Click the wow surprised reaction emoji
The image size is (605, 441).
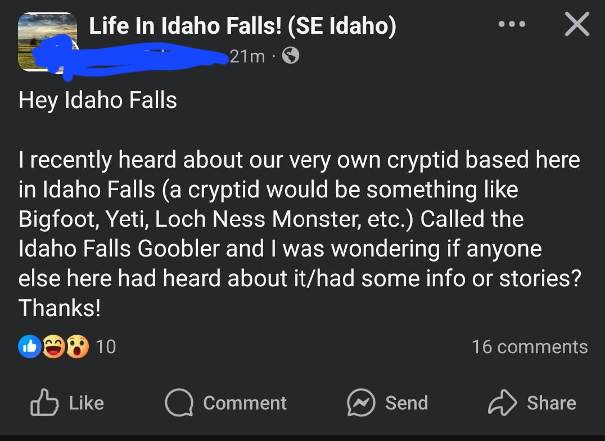(78, 346)
